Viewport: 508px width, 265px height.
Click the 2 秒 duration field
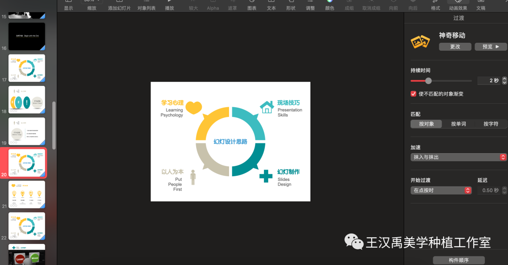(x=489, y=80)
